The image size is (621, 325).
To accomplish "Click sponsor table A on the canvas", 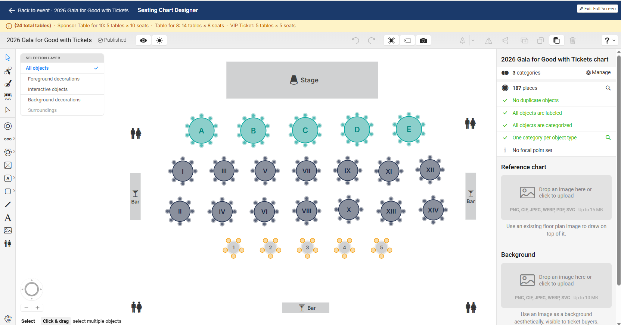I will (x=202, y=130).
